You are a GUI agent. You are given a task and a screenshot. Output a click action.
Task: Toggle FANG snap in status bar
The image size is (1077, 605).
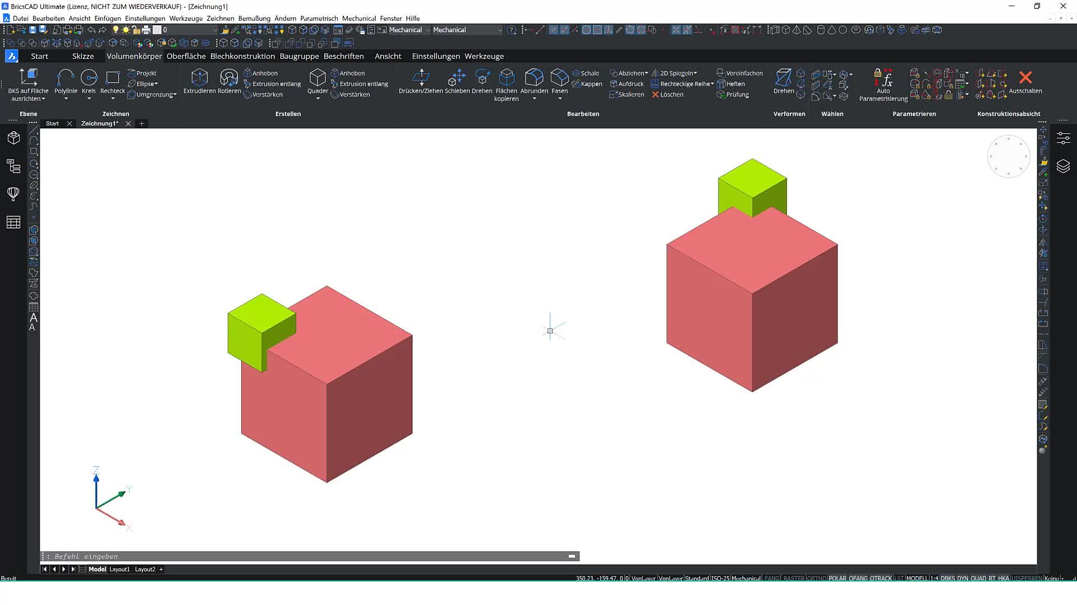[772, 578]
